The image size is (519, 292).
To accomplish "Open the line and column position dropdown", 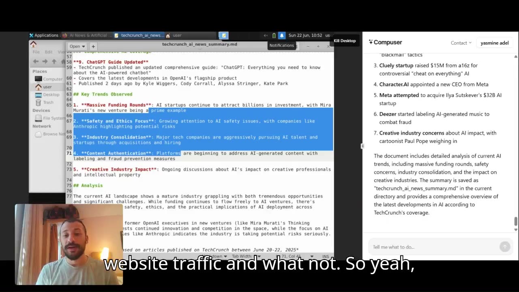I will click(295, 256).
